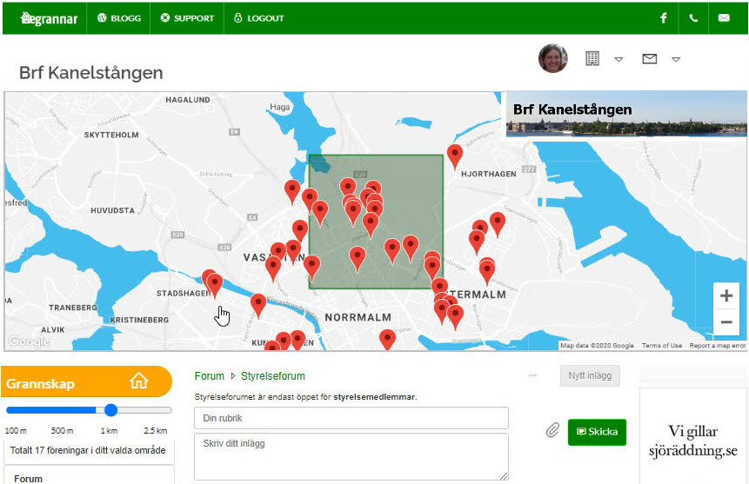Adjust the neighborhood radius slider handle
The image size is (749, 484).
click(x=110, y=410)
